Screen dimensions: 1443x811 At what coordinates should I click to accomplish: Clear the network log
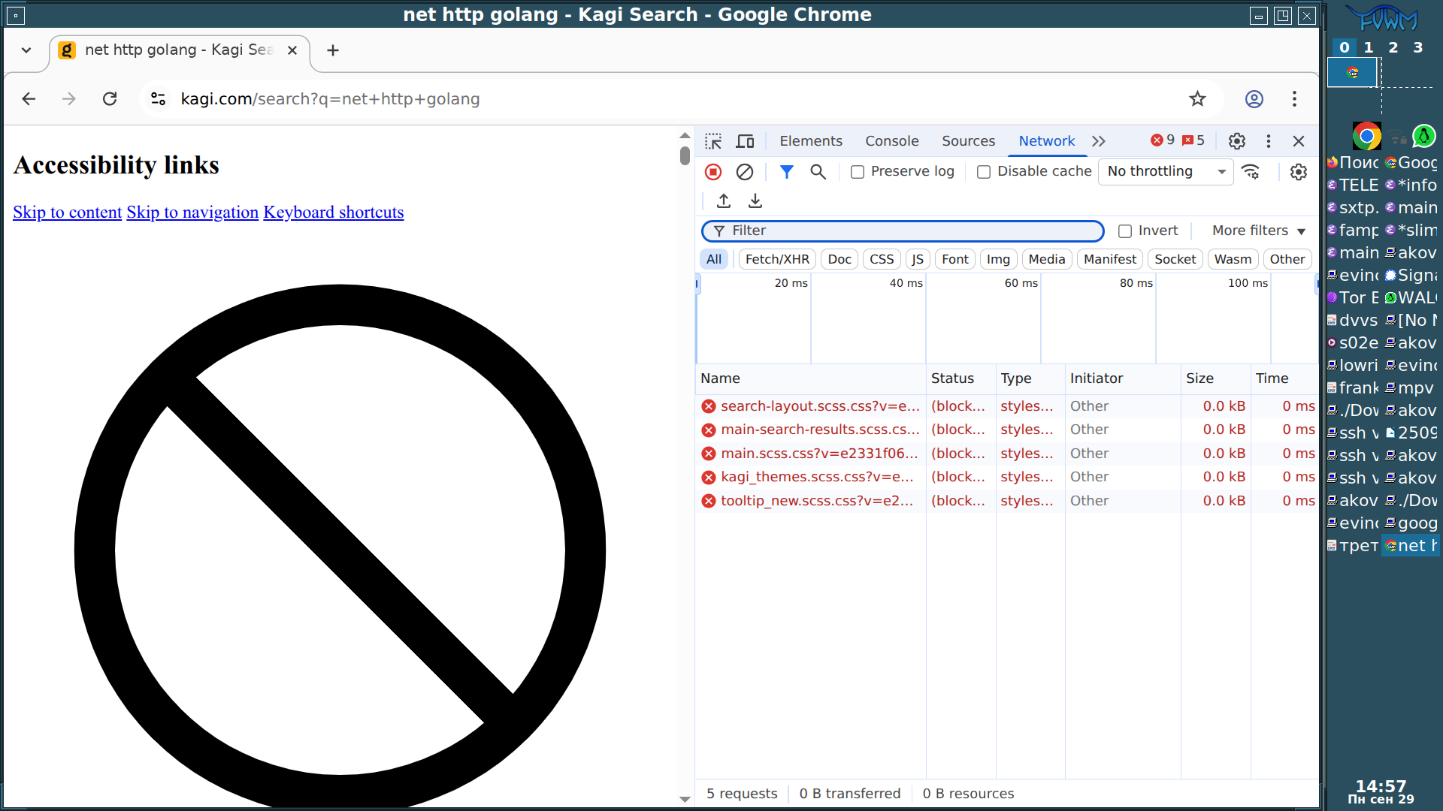pos(744,172)
